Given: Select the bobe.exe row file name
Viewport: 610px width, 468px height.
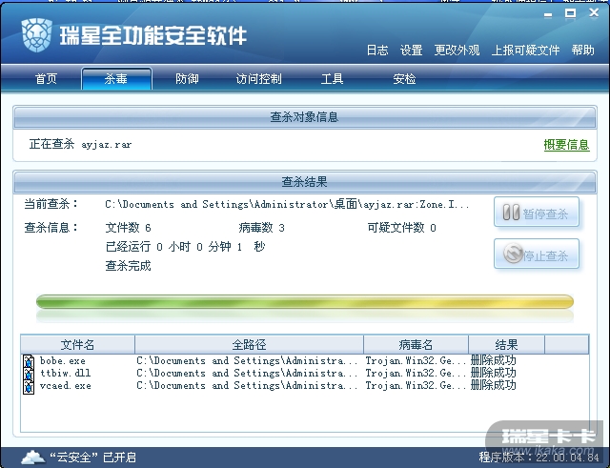Looking at the screenshot, I should (63, 361).
